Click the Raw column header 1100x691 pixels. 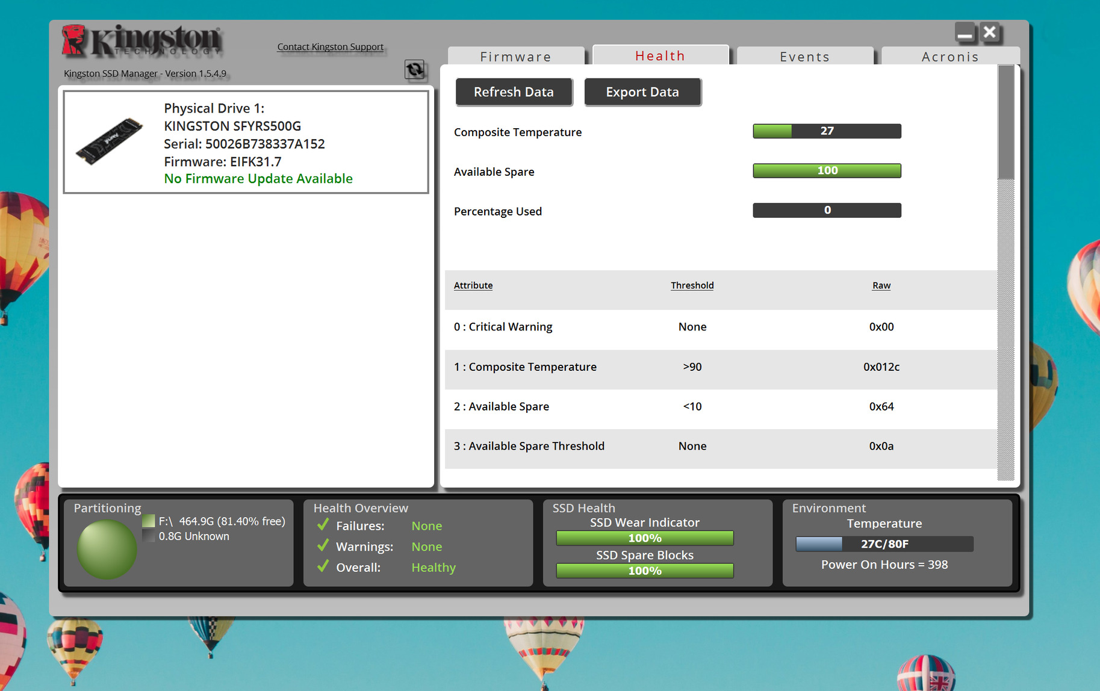881,285
